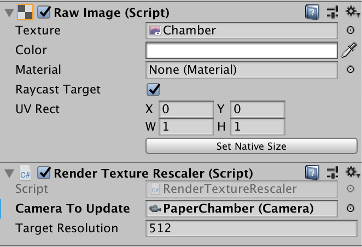This screenshot has width=362, height=247.
Task: Click the Set Native Size button
Action: [252, 146]
